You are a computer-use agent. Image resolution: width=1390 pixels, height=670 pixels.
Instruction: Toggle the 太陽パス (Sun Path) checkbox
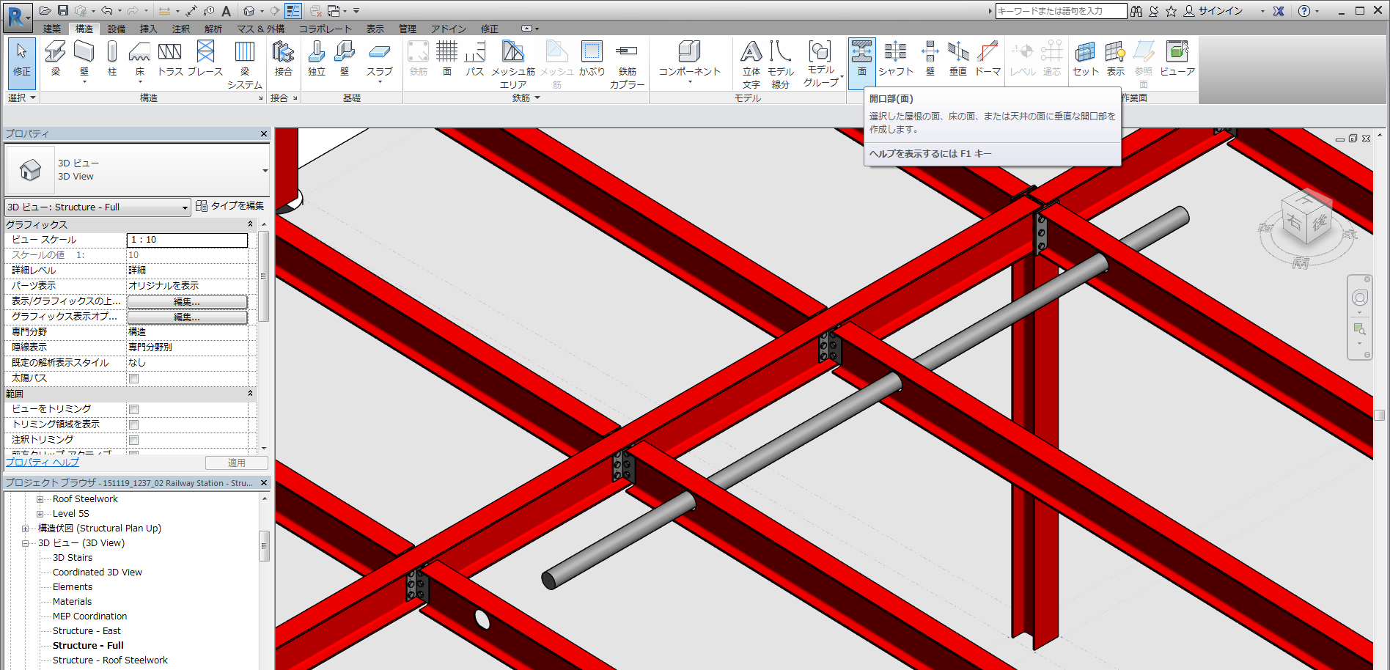133,378
